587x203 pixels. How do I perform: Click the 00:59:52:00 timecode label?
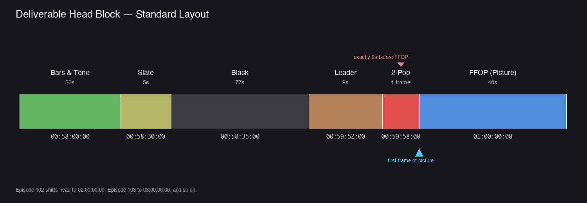click(x=346, y=137)
